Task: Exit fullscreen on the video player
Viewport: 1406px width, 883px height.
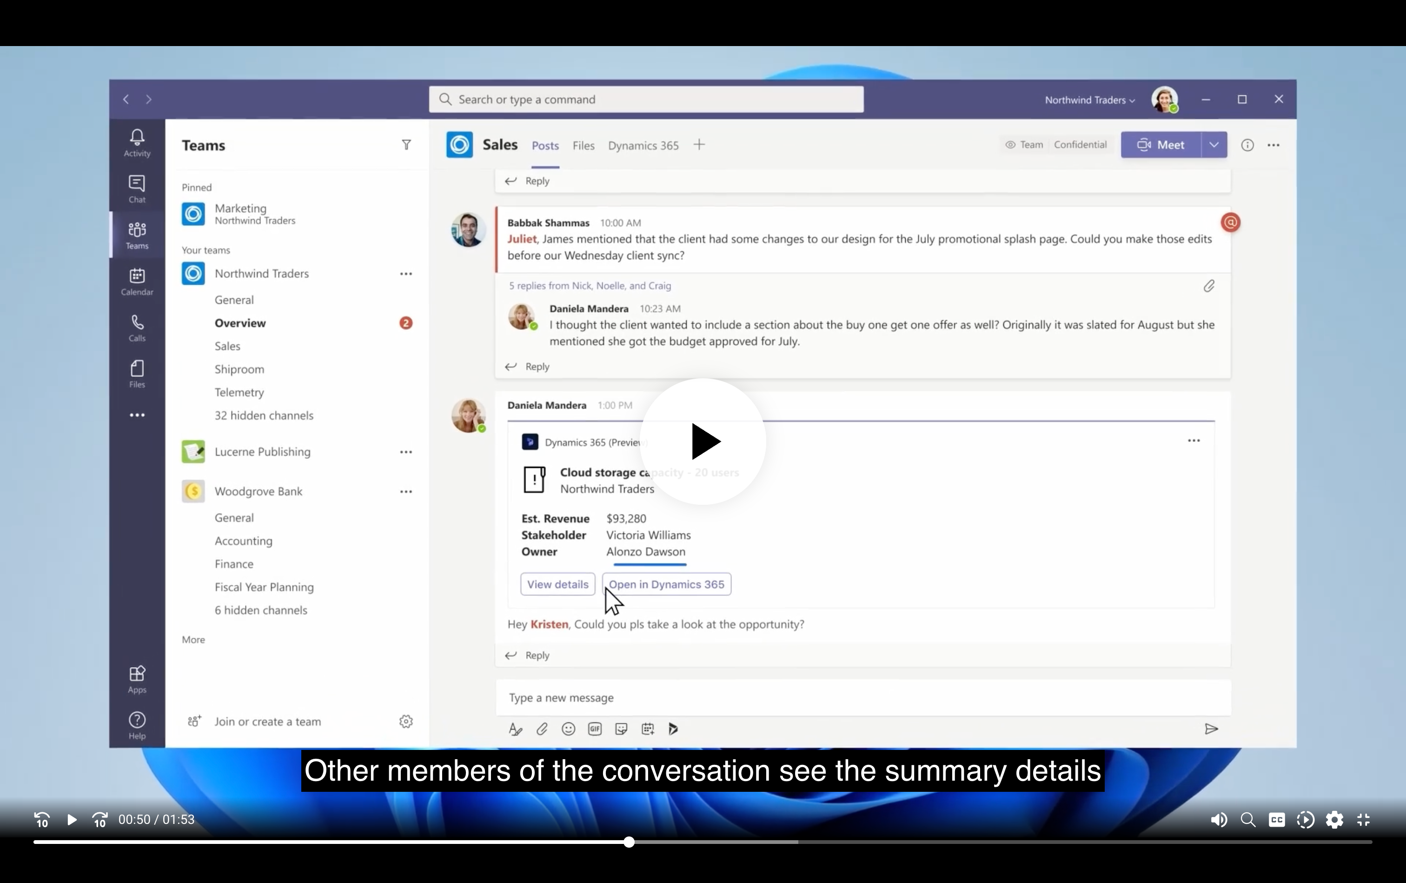Action: (x=1363, y=820)
